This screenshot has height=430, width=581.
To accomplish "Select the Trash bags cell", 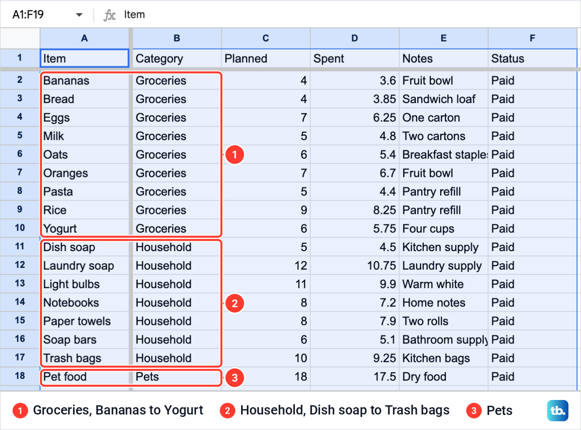I will click(85, 358).
